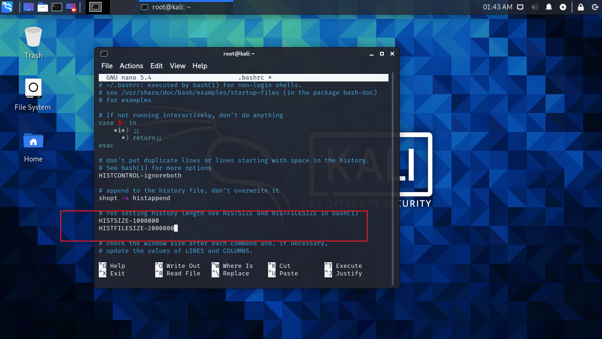Open the notifications bell icon
602x339 pixels.
pos(549,7)
